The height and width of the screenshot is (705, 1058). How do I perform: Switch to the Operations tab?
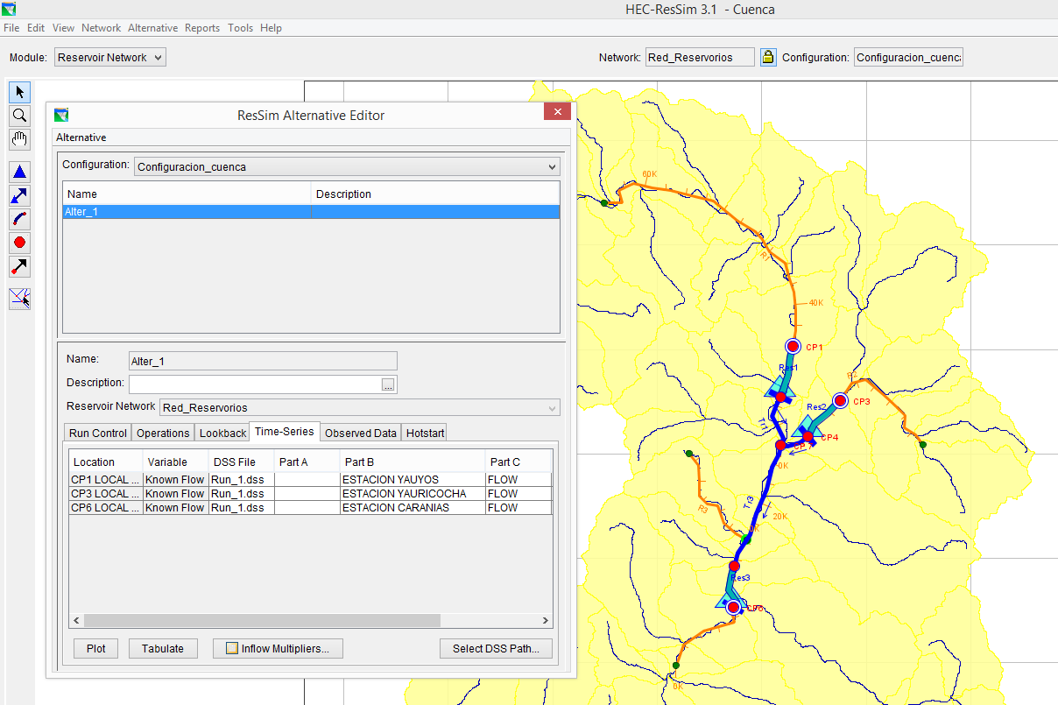pos(163,433)
